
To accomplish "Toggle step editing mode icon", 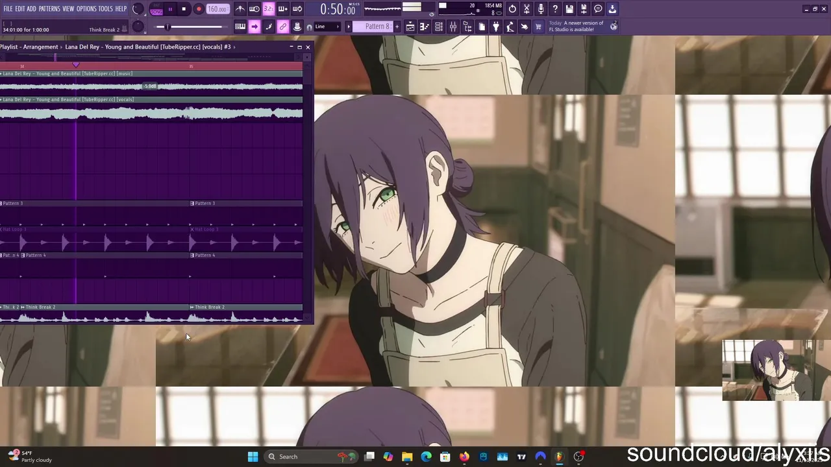I will pos(269,27).
